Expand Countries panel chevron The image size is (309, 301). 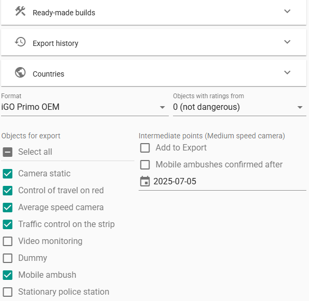pos(287,72)
